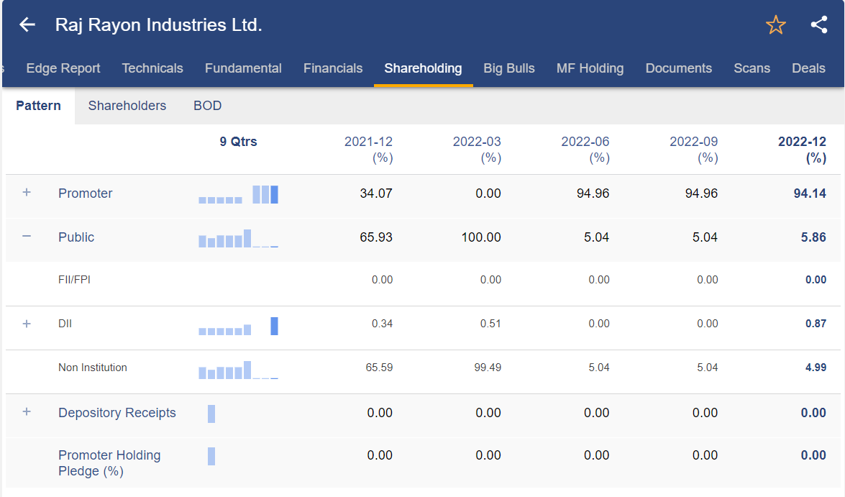Screen dimensions: 845x497
Task: Click Non Institution value 65.59
Action: (x=380, y=368)
